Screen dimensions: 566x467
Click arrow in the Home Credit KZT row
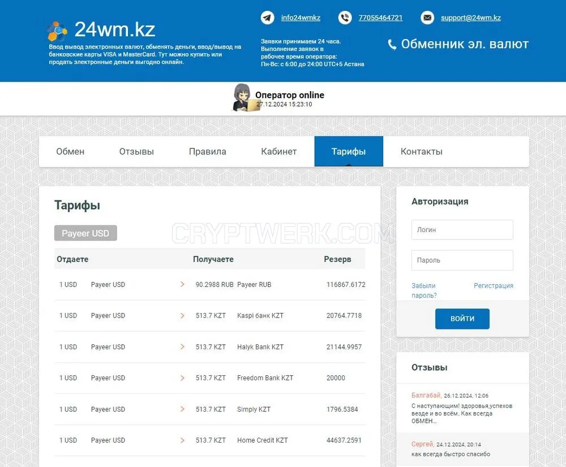pos(182,440)
